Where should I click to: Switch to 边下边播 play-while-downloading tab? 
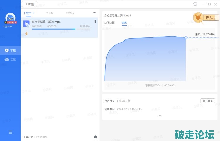[109, 23]
